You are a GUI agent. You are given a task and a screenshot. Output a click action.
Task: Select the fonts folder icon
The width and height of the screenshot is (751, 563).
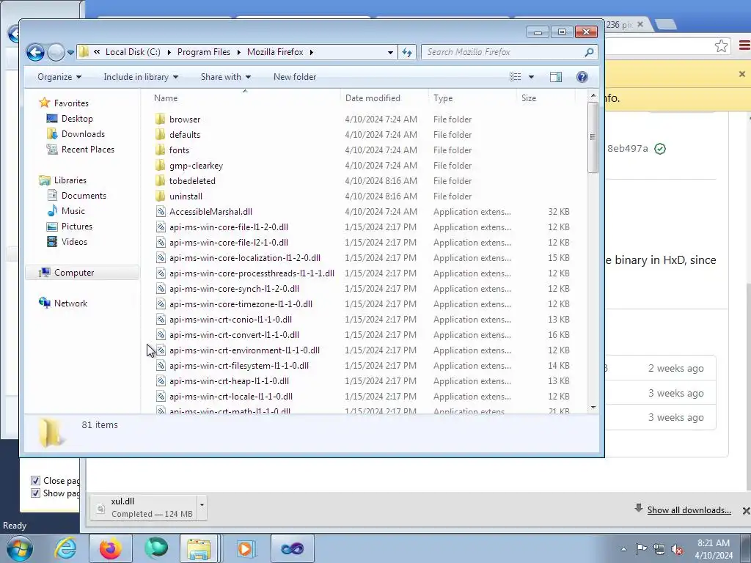pyautogui.click(x=161, y=150)
